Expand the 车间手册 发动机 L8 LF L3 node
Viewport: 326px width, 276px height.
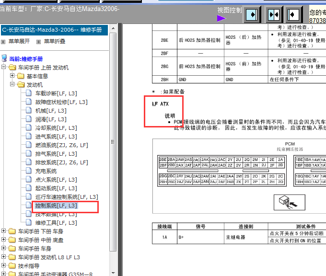pos(3,257)
